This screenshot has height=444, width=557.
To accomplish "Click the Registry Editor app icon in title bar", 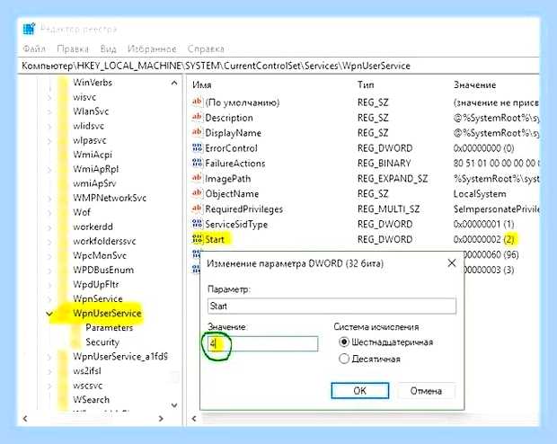I will [29, 29].
